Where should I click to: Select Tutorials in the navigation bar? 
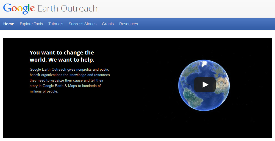(x=56, y=24)
